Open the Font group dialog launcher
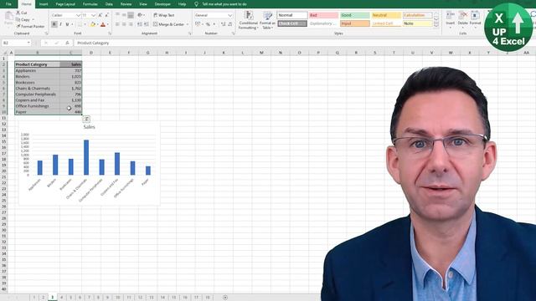This screenshot has width=536, height=301. point(110,33)
